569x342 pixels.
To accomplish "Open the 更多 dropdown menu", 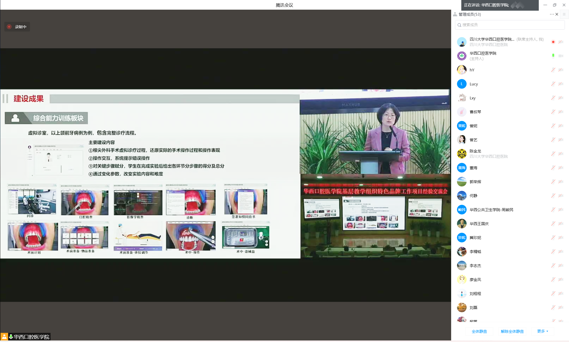I will 543,331.
